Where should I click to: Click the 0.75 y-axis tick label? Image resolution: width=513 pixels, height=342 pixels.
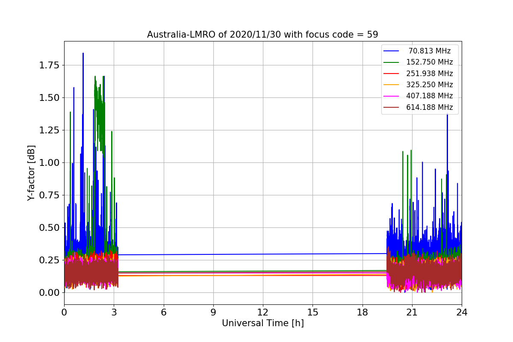pyautogui.click(x=50, y=195)
